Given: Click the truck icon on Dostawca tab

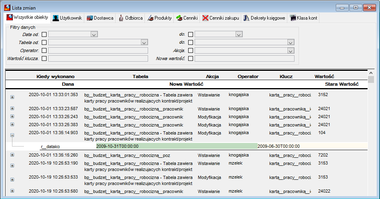Looking at the screenshot, I should coord(90,18).
